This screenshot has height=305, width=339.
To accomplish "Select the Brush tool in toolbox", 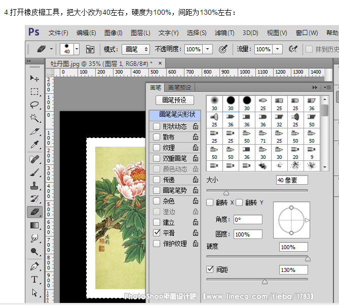I will (x=34, y=173).
